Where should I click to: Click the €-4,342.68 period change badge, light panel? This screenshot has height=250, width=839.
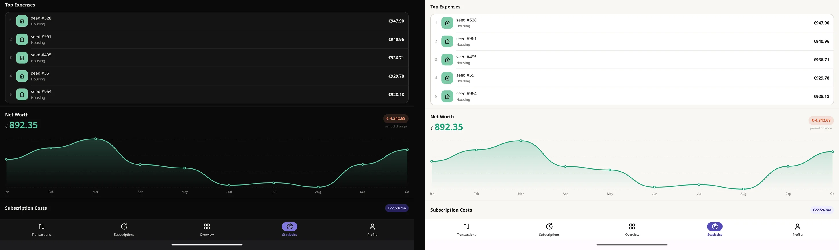click(x=821, y=121)
